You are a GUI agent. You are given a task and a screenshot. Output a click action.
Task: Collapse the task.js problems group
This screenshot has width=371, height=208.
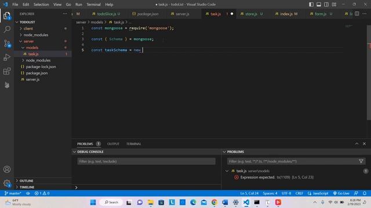[227, 171]
